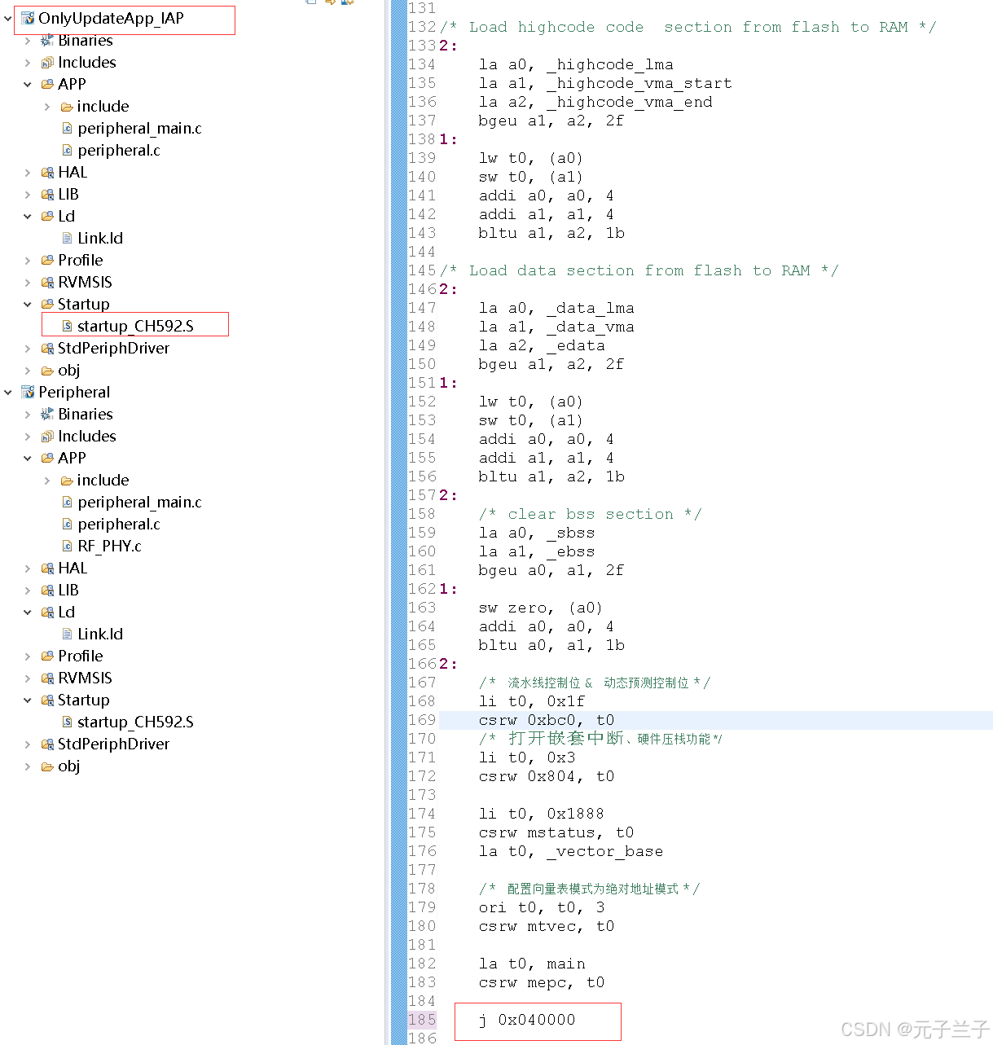
Task: Click HAL folder icon in Peripheral project
Action: coord(47,568)
